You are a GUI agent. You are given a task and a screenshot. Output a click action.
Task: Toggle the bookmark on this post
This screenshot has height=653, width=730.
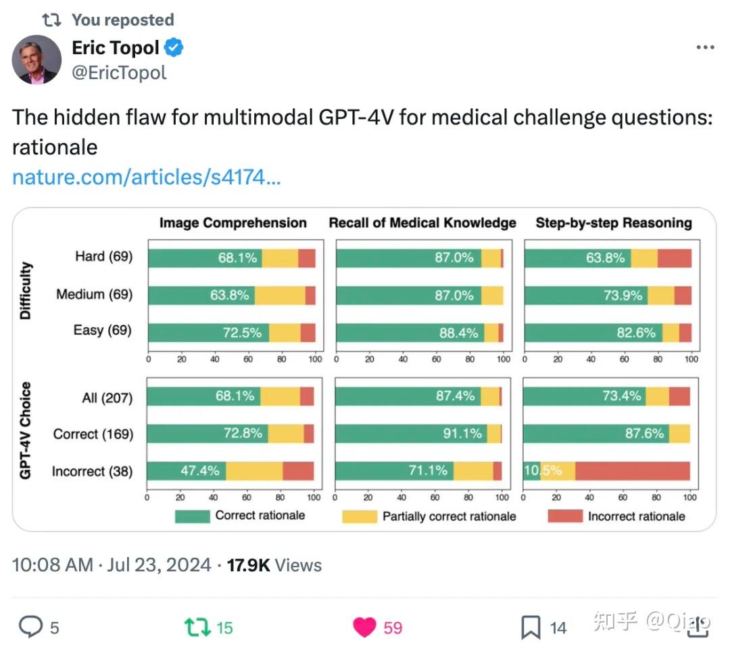530,627
